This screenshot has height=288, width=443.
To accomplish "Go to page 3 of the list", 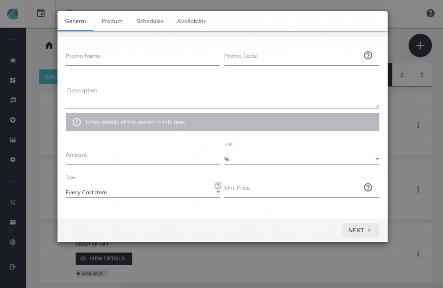I will (421, 75).
